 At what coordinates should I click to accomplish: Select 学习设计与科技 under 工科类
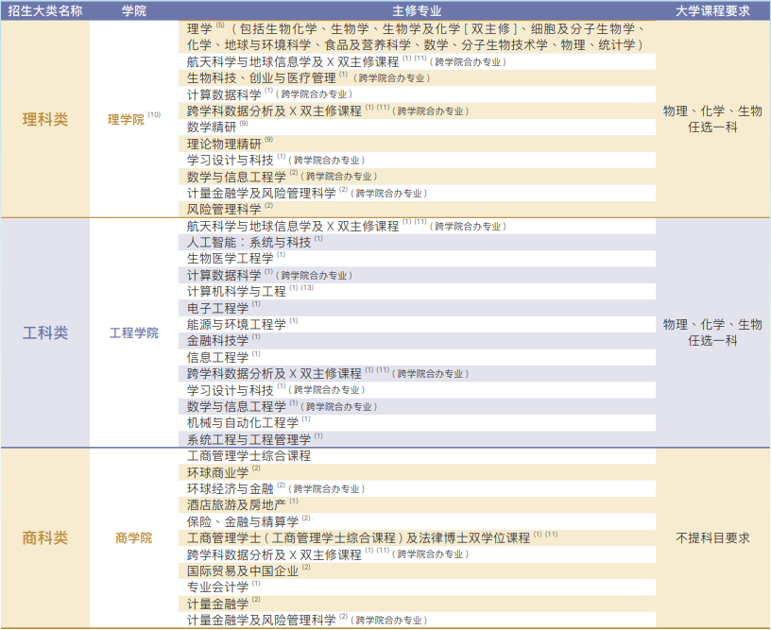tap(417, 390)
